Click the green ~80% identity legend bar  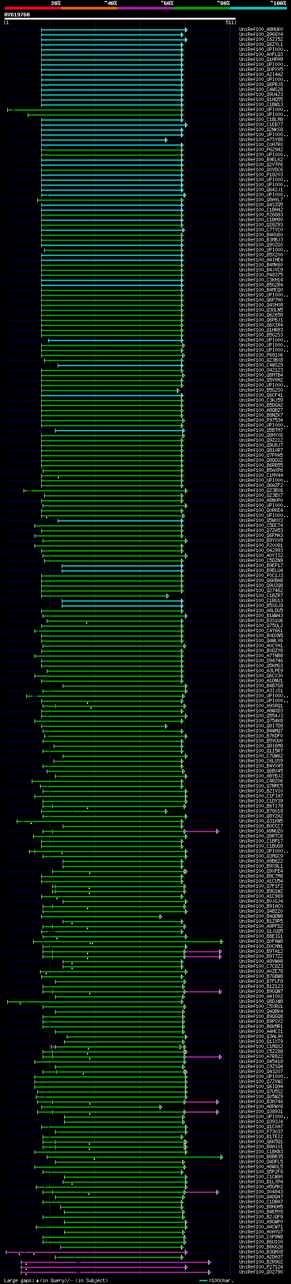click(x=202, y=9)
